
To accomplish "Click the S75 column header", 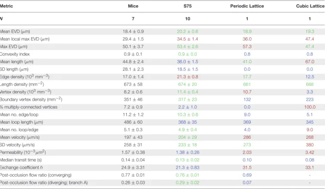I will point(187,6).
